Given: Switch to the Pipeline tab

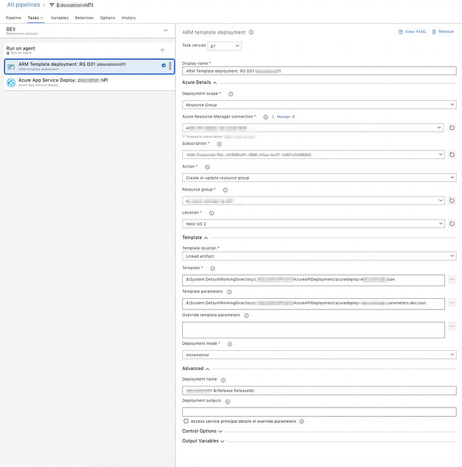Looking at the screenshot, I should click(13, 18).
